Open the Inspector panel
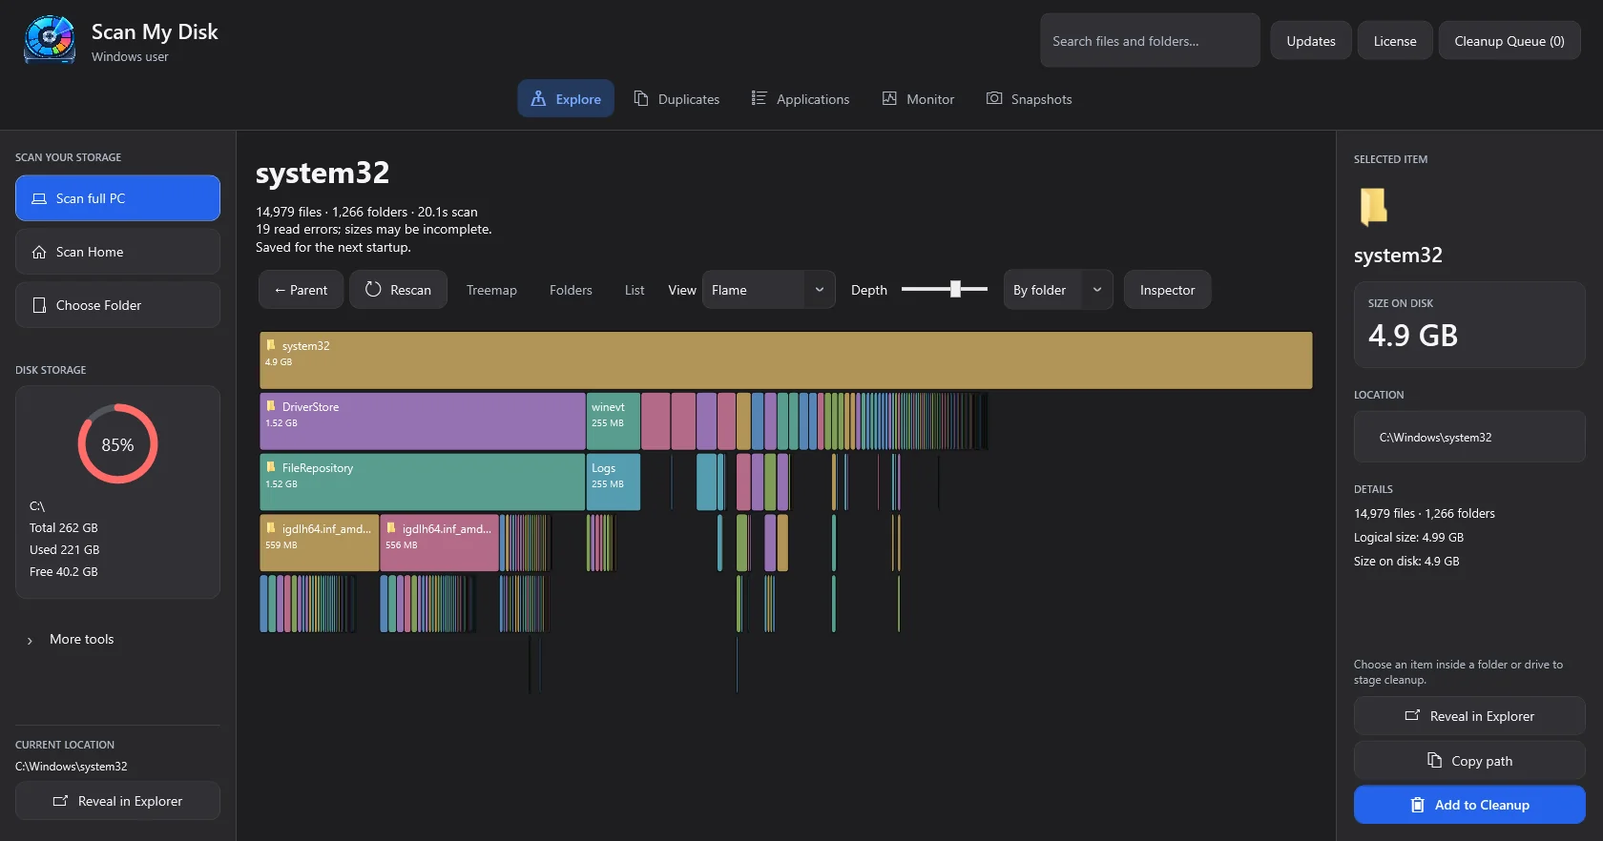 click(x=1167, y=290)
